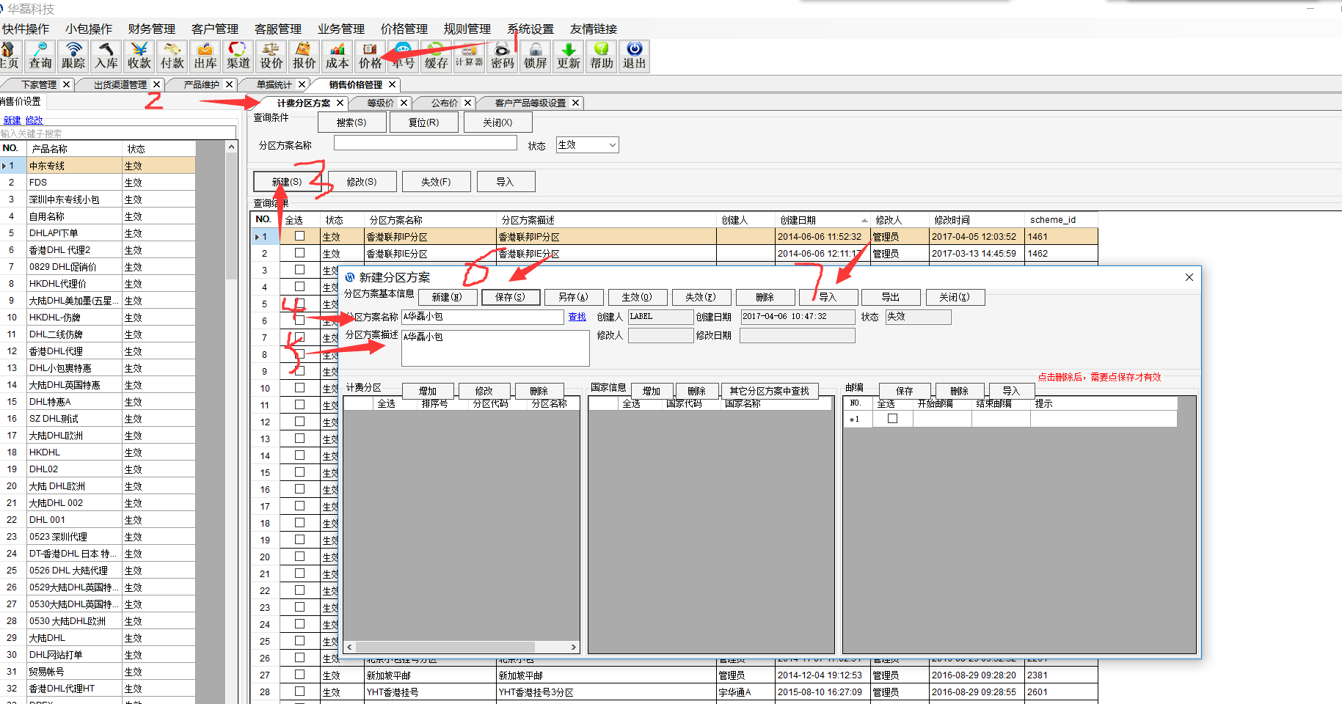Screen dimensions: 1342x704
Task: Check the box for 香港联邦IP分区 row
Action: pyautogui.click(x=299, y=236)
